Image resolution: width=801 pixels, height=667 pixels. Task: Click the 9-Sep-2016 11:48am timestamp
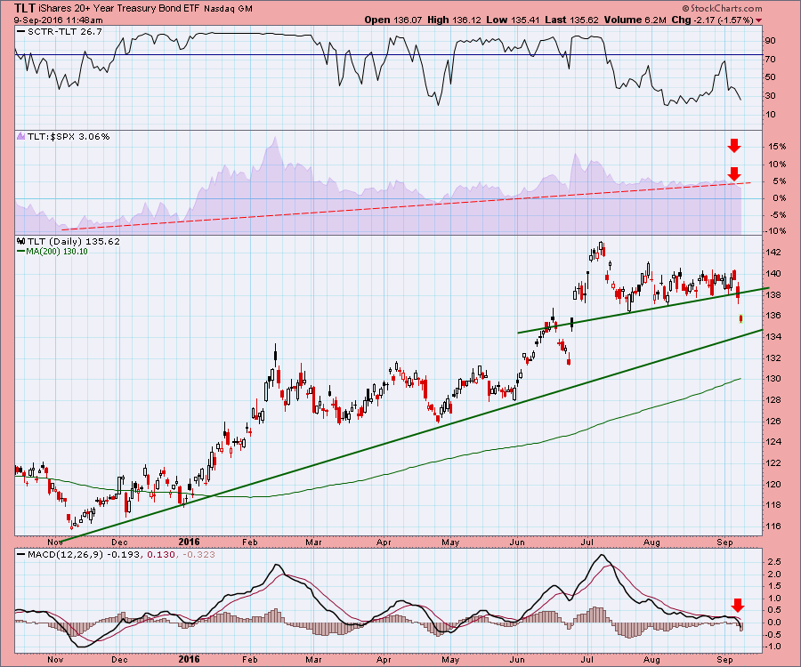(x=58, y=20)
